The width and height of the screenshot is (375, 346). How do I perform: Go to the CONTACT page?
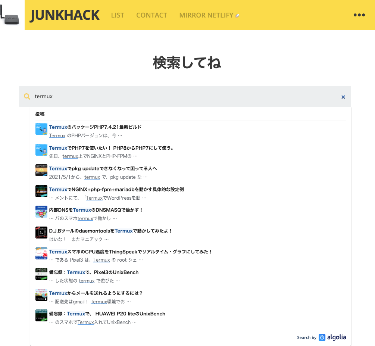151,15
